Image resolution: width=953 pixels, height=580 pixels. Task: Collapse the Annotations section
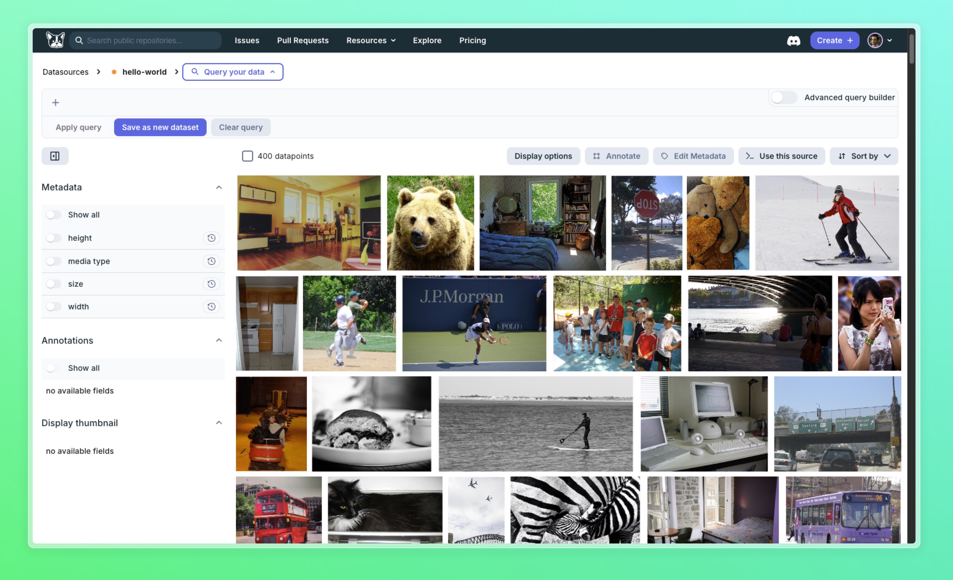(219, 340)
